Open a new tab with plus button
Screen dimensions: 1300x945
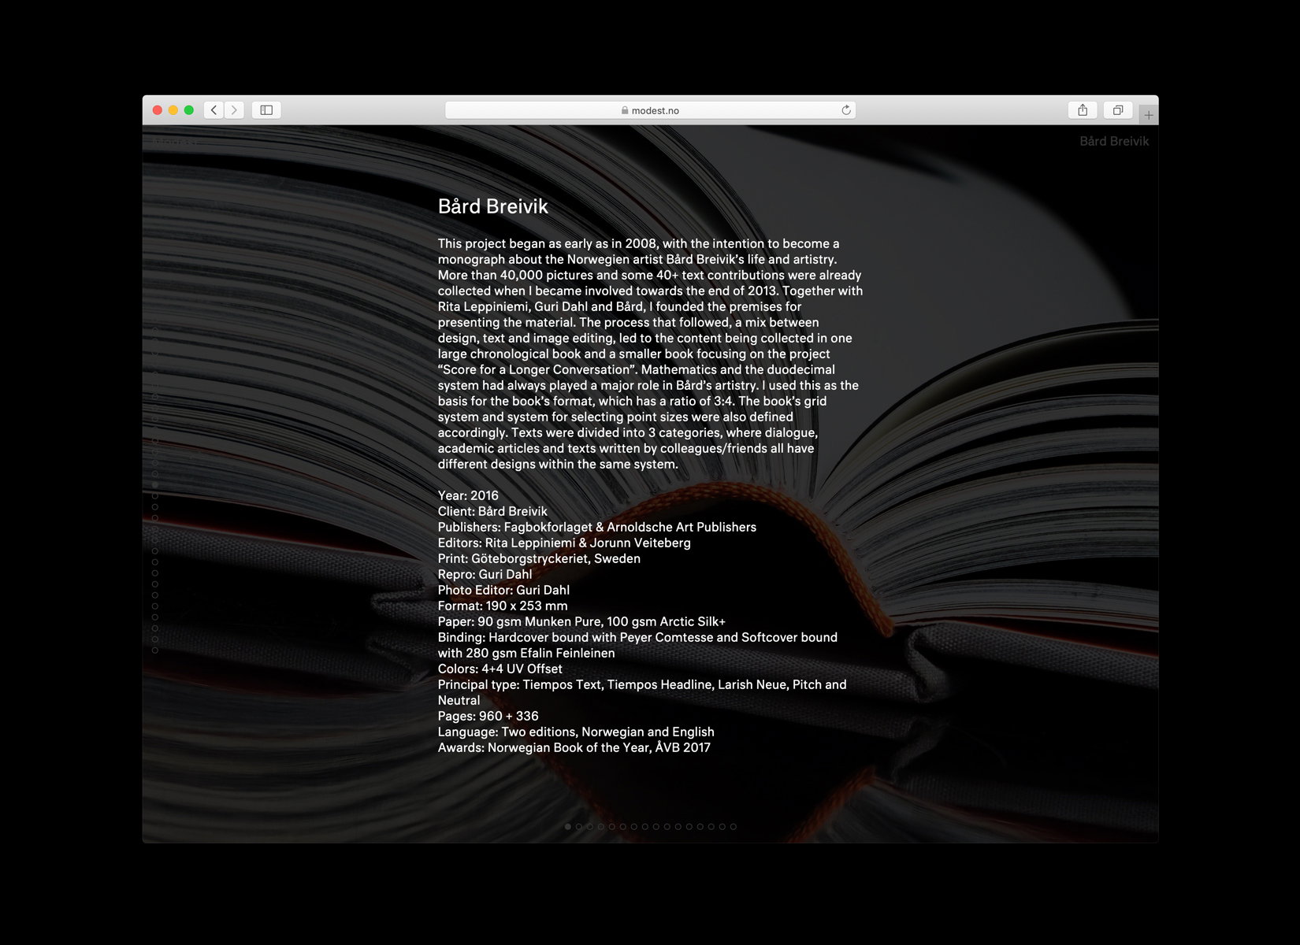click(1149, 115)
